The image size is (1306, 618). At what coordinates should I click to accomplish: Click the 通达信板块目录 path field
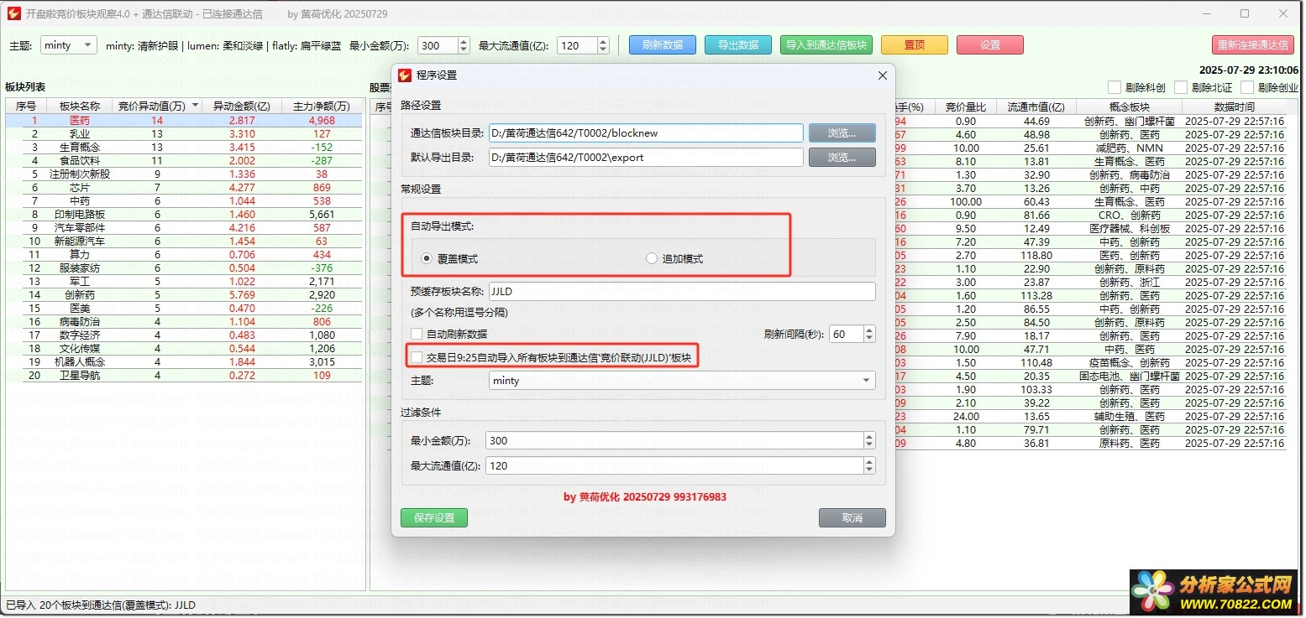tap(646, 132)
